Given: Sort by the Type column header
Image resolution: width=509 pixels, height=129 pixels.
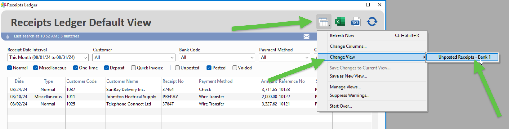Looking at the screenshot, I should click(x=48, y=81).
